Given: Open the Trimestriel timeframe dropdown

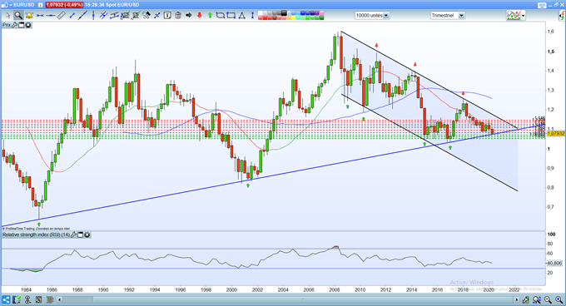Looking at the screenshot, I should pos(461,16).
